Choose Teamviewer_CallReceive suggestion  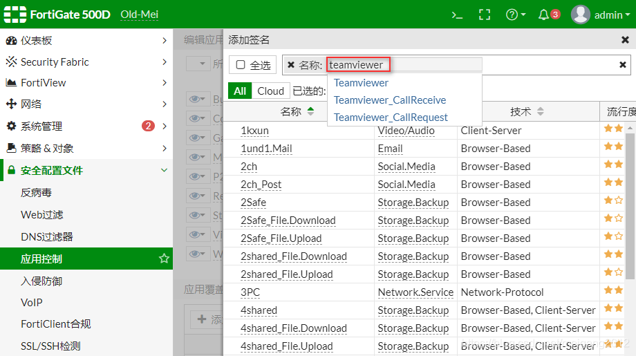point(390,100)
